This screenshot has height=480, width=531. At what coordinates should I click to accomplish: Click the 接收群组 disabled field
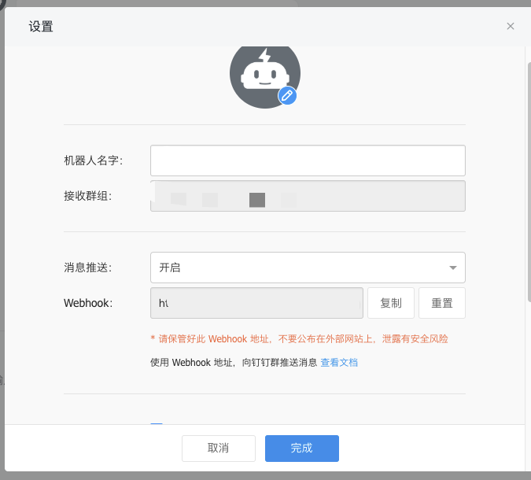tap(308, 196)
